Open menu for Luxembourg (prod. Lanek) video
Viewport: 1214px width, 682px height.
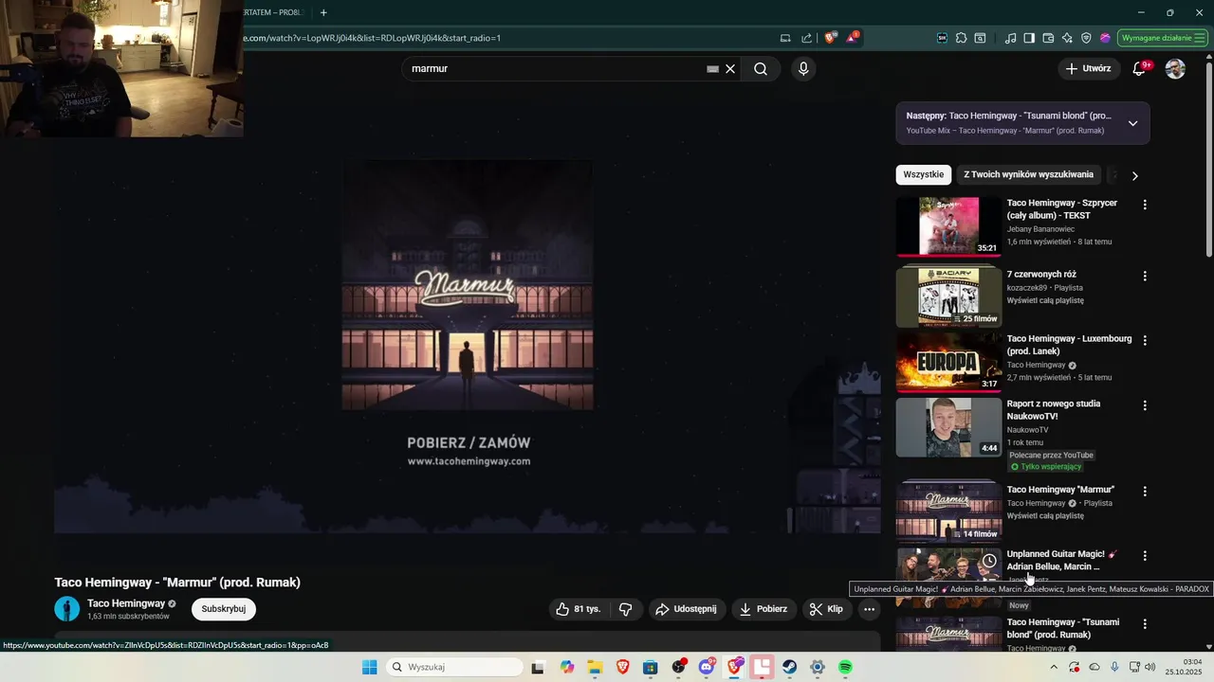1145,340
